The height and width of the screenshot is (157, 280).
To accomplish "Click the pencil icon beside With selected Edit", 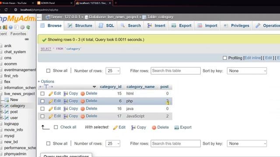I will point(115,127).
